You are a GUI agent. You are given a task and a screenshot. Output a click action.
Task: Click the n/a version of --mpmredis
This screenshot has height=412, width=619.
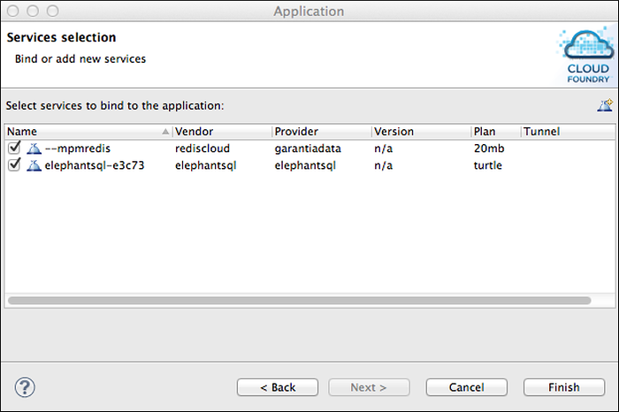[x=383, y=149]
